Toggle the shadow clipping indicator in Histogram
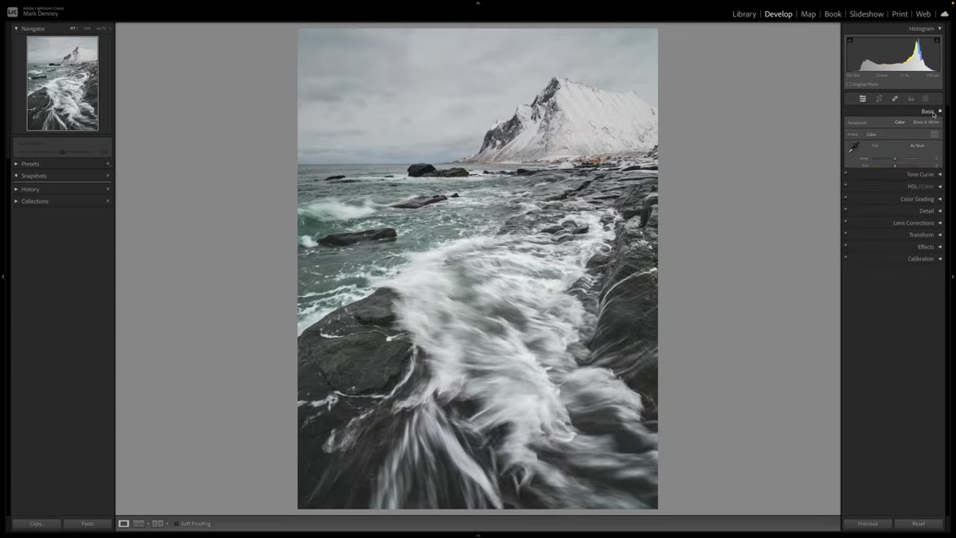The image size is (956, 538). point(849,40)
